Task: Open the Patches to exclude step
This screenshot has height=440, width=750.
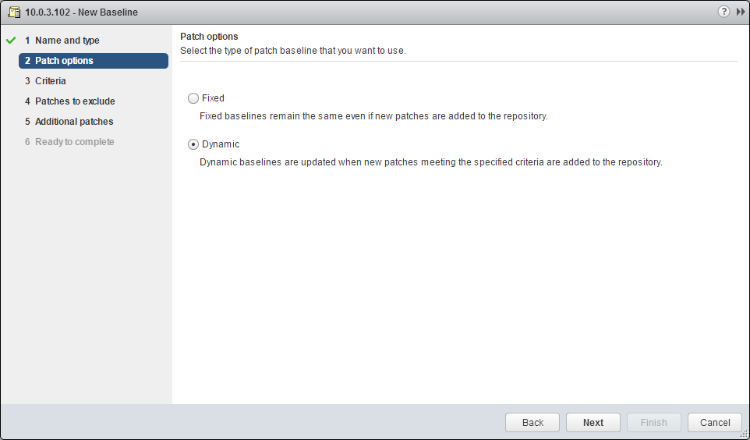Action: 75,101
